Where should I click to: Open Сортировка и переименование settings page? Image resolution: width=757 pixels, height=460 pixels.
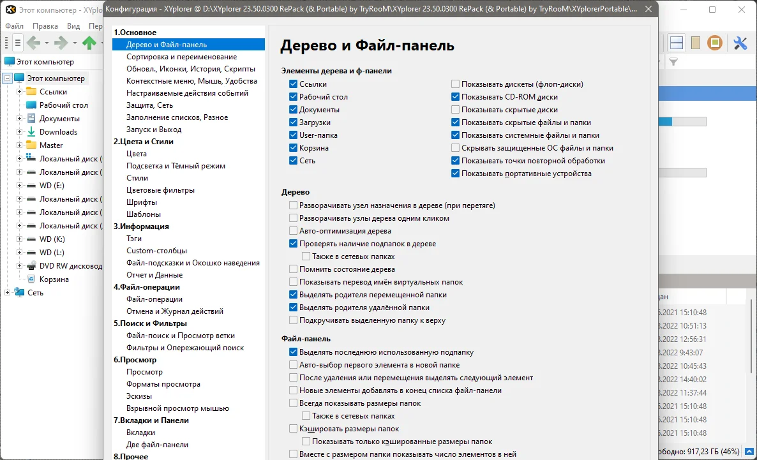(x=181, y=57)
